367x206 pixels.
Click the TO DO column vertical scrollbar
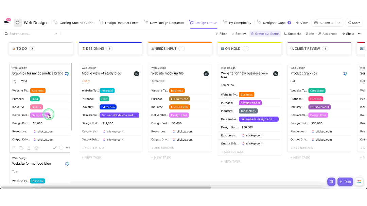click(71, 97)
